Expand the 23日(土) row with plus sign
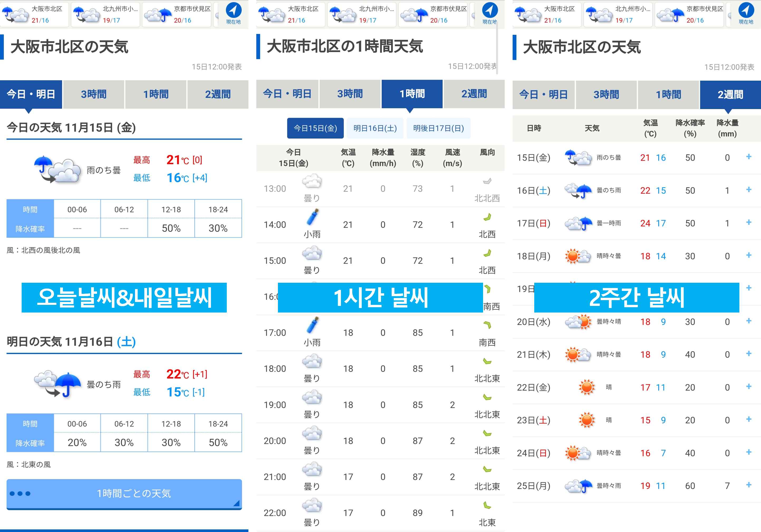The image size is (761, 532). 748,419
